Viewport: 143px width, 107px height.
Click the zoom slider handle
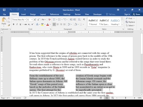(126, 98)
